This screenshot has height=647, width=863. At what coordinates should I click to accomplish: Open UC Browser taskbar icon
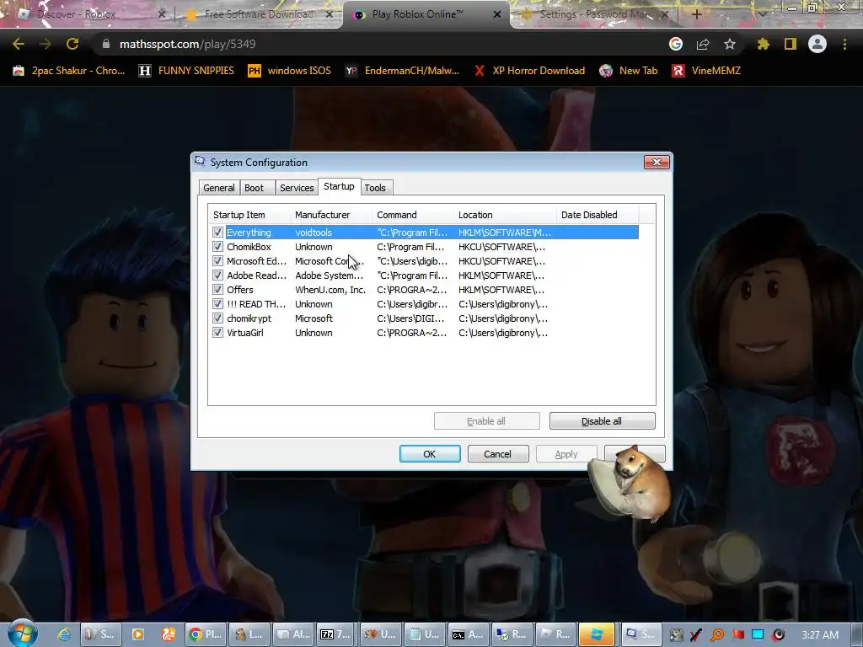[169, 634]
